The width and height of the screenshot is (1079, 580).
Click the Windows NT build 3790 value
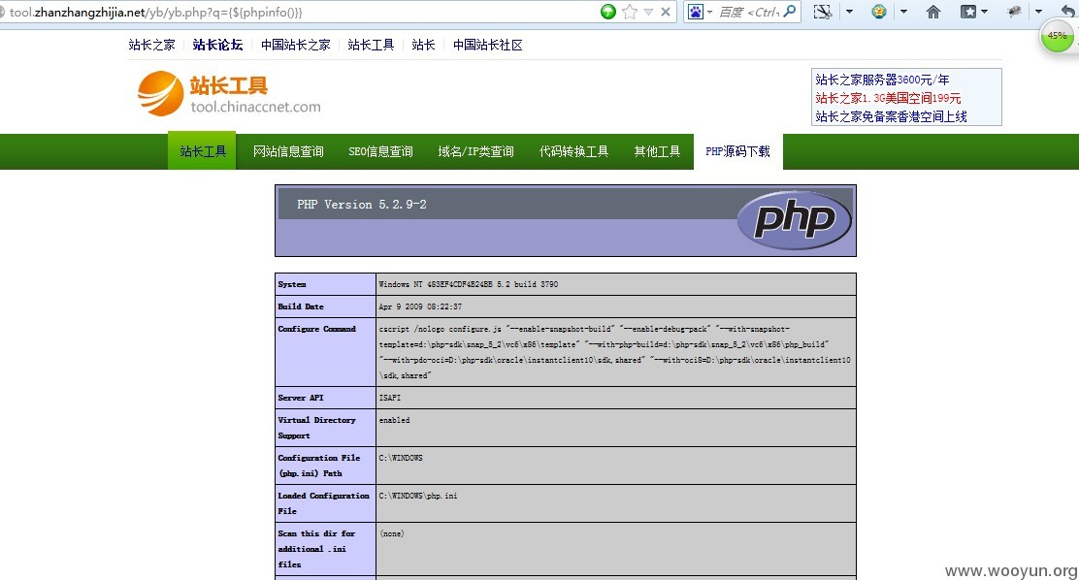[469, 284]
